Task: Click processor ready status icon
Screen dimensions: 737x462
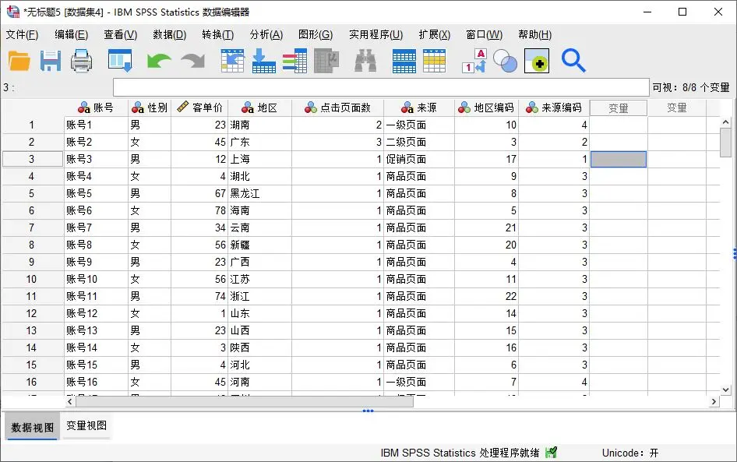Action: click(x=551, y=453)
